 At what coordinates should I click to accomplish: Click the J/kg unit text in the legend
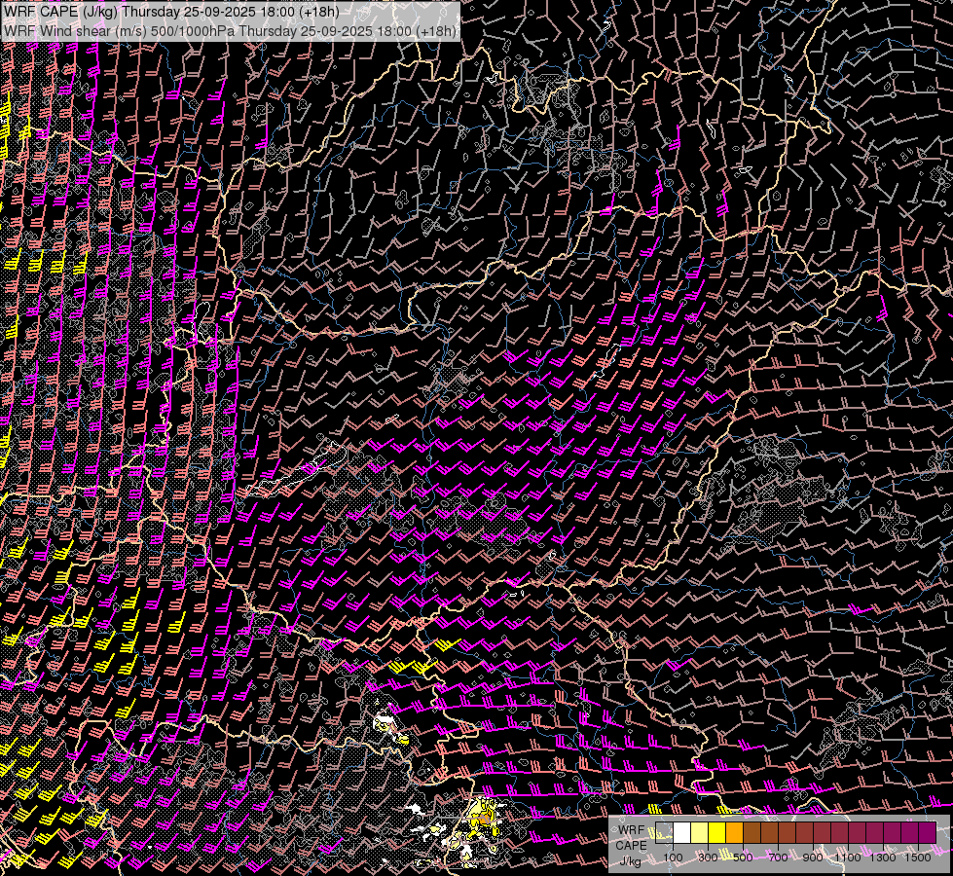631,859
